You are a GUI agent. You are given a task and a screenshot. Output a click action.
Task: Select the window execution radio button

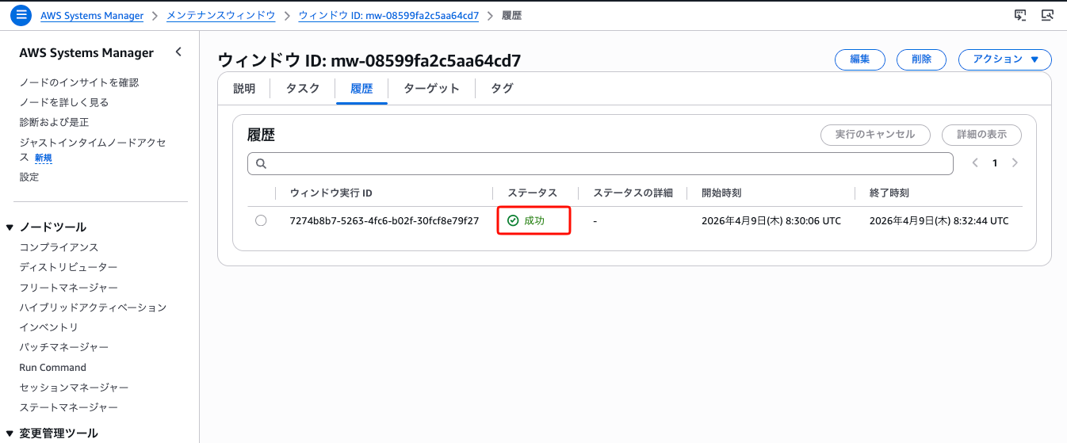click(x=261, y=220)
